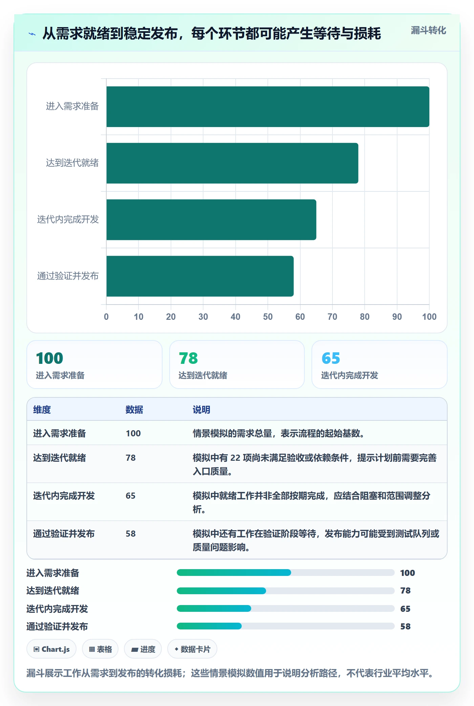Click the table cell value 58
Screen dimensions: 474x706
tap(131, 534)
